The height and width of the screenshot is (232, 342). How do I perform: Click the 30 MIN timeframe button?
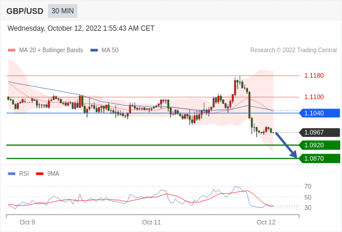(63, 11)
